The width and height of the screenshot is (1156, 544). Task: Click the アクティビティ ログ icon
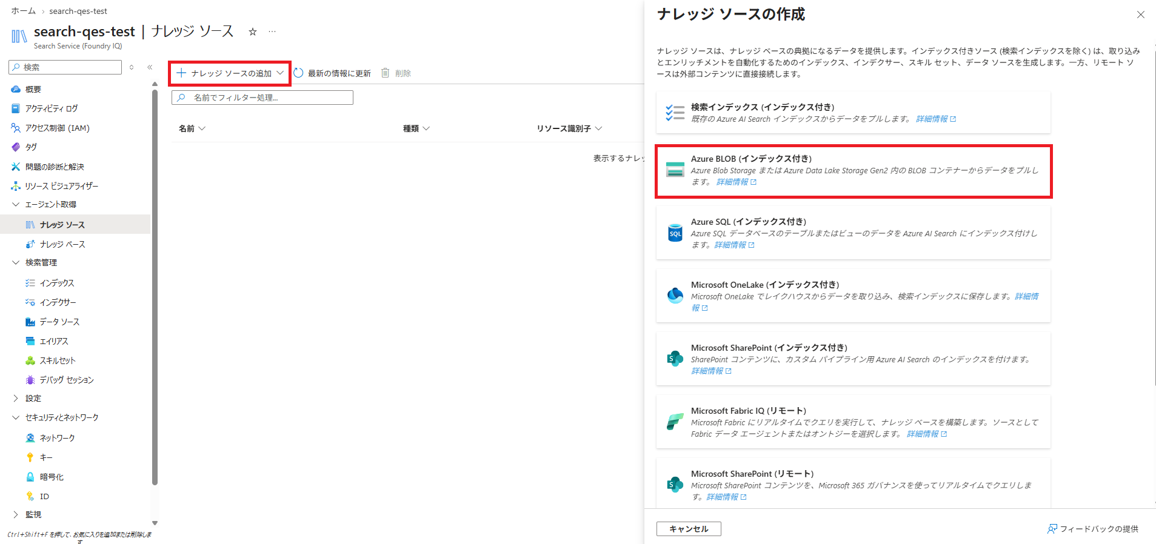tap(16, 108)
